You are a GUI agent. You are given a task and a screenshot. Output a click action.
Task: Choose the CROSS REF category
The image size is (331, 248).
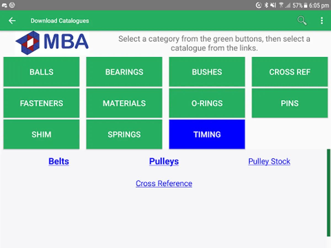290,72
